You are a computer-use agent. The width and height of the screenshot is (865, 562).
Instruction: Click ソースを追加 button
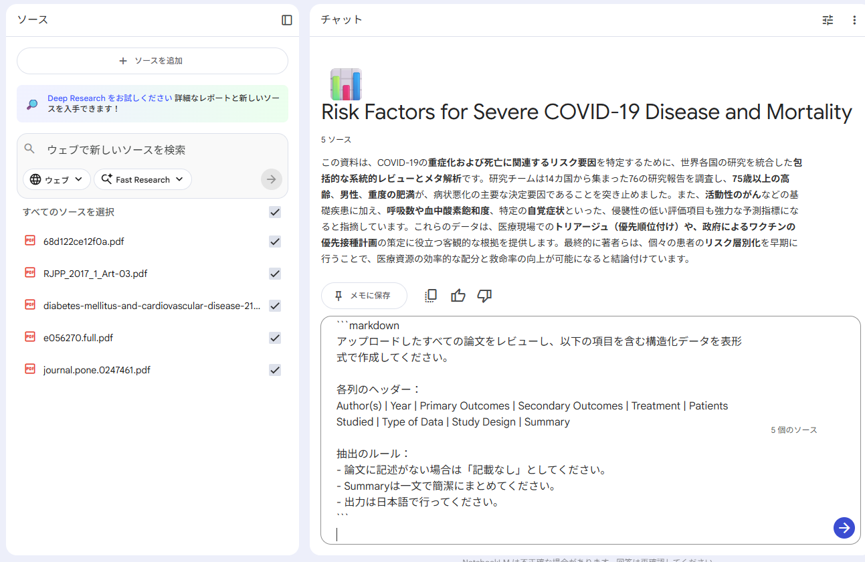click(x=153, y=61)
